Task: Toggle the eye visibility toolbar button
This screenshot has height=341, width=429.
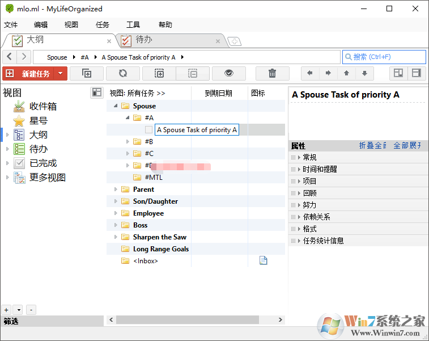Action: 229,73
